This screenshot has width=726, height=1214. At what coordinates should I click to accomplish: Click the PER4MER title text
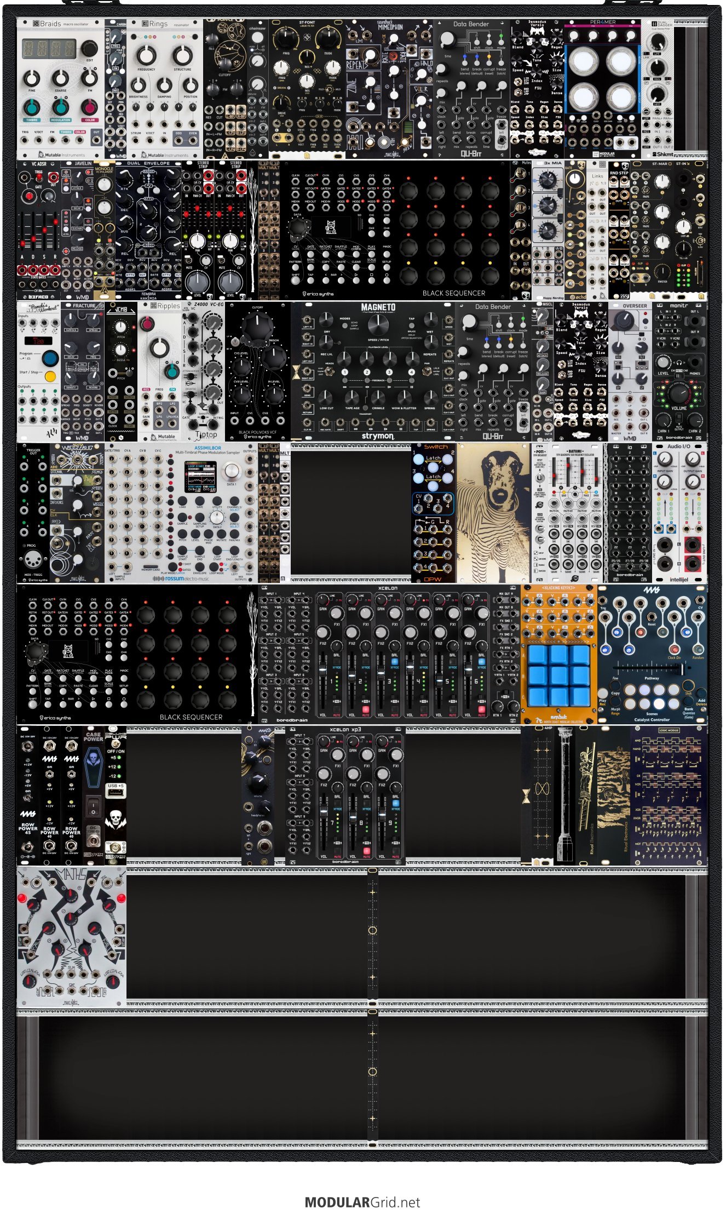click(602, 22)
